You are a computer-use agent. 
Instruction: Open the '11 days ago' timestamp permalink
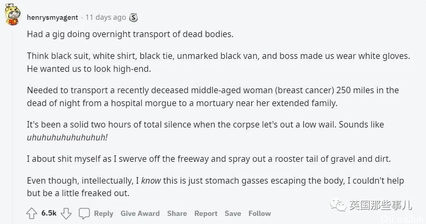coord(106,17)
